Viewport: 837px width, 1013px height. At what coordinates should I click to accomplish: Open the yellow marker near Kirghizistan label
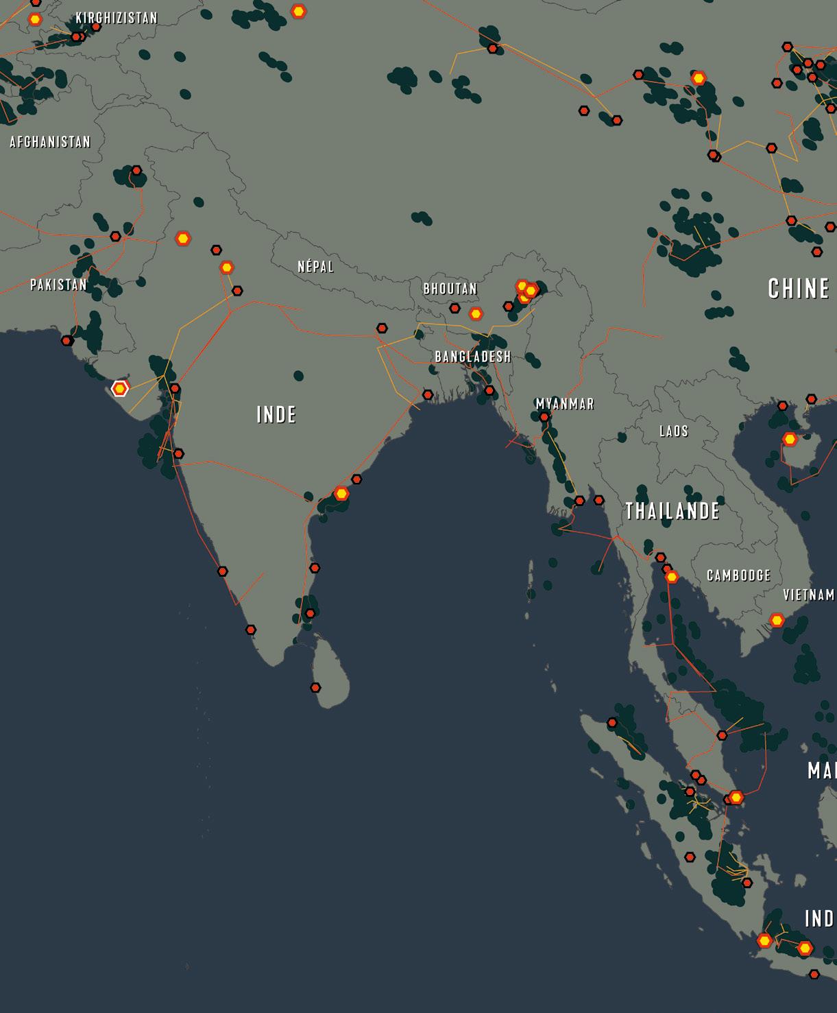pos(35,20)
